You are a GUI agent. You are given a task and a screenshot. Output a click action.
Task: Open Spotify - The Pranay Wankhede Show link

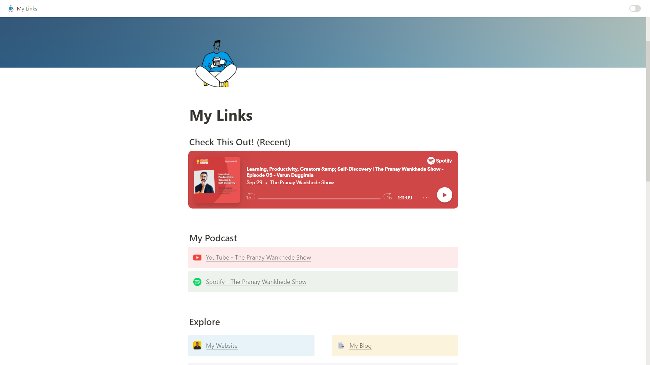(x=256, y=282)
